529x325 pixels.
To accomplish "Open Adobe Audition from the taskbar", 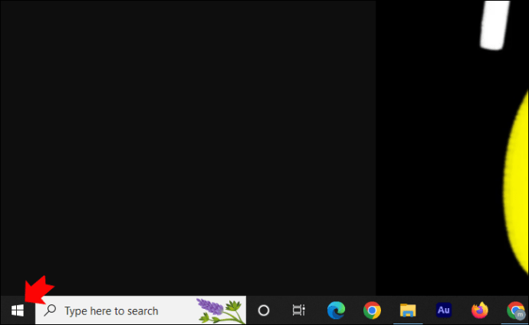I will (x=444, y=310).
